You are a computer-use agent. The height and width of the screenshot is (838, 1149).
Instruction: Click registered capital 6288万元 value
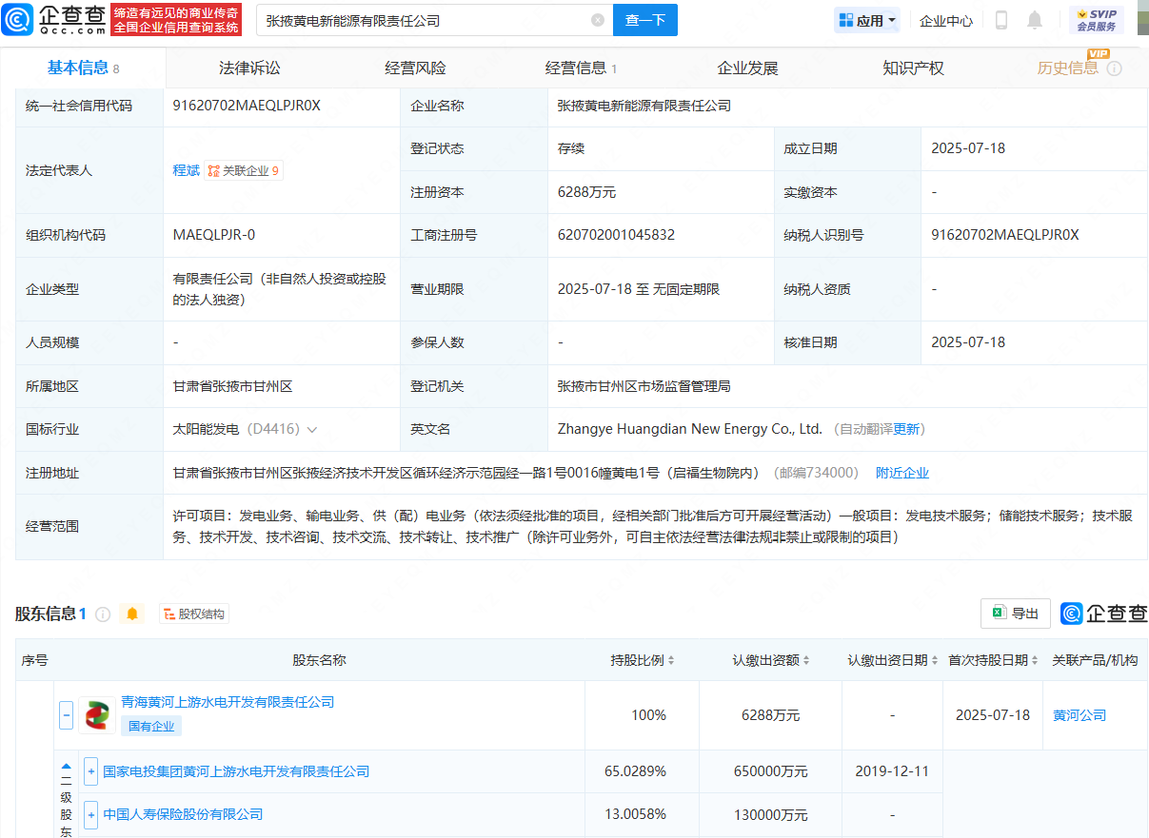click(x=586, y=192)
